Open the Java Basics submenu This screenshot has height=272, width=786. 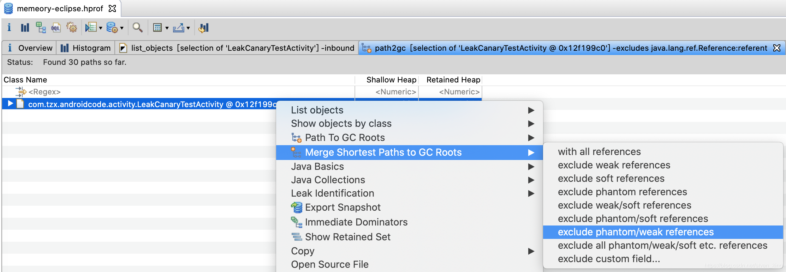[410, 167]
